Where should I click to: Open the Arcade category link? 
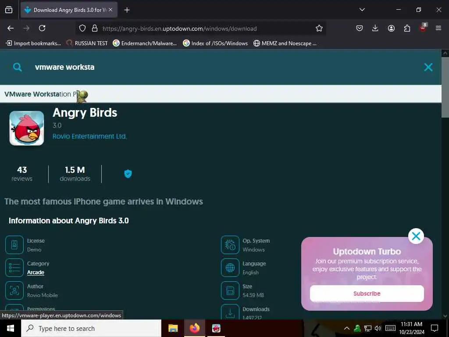(x=36, y=272)
